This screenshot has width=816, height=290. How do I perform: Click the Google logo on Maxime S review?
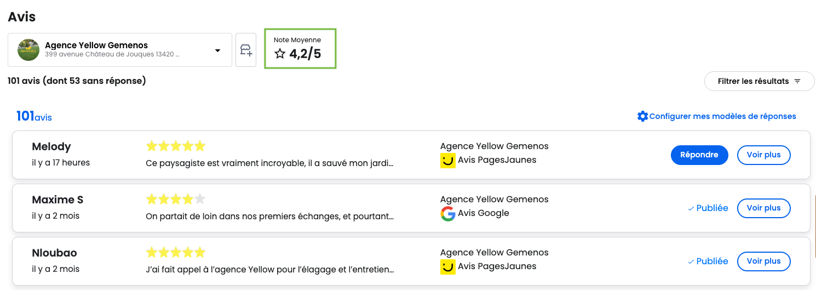click(448, 214)
